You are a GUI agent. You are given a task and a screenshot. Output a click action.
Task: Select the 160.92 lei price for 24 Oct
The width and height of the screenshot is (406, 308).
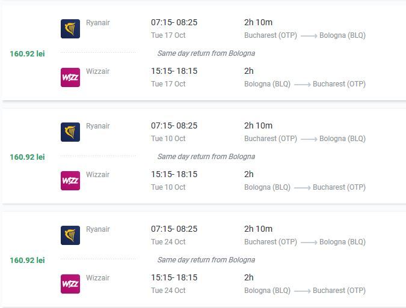(27, 260)
